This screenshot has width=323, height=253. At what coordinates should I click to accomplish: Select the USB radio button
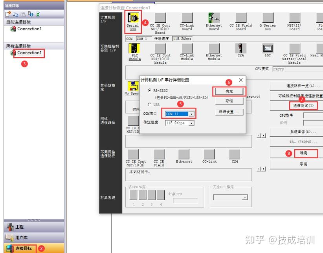pos(150,105)
